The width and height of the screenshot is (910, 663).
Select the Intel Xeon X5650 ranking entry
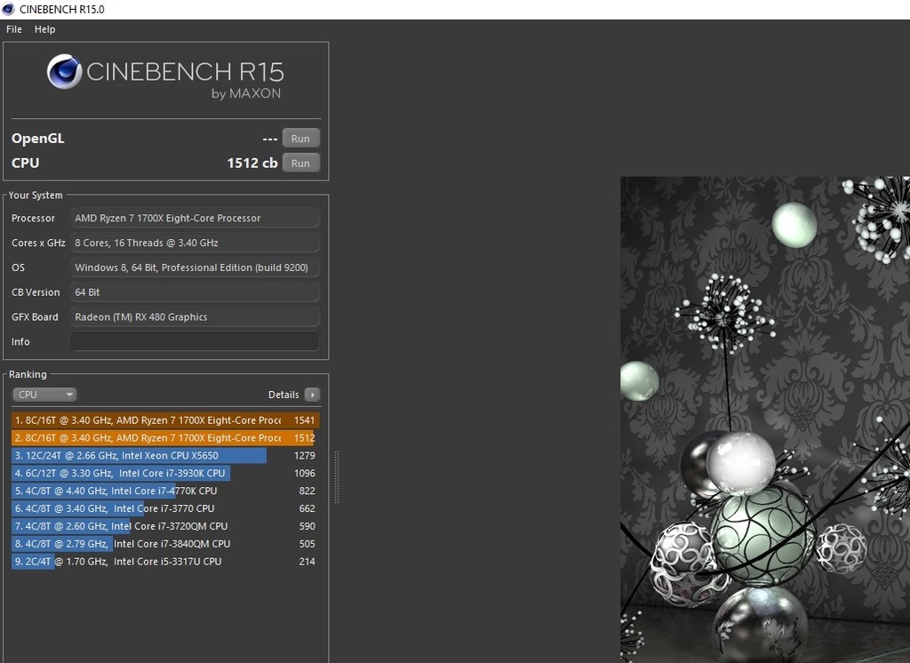pos(164,456)
